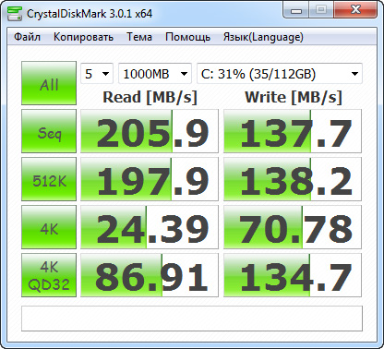The width and height of the screenshot is (384, 349).
Task: Click the Seq read result 205.9
Action: [x=150, y=131]
